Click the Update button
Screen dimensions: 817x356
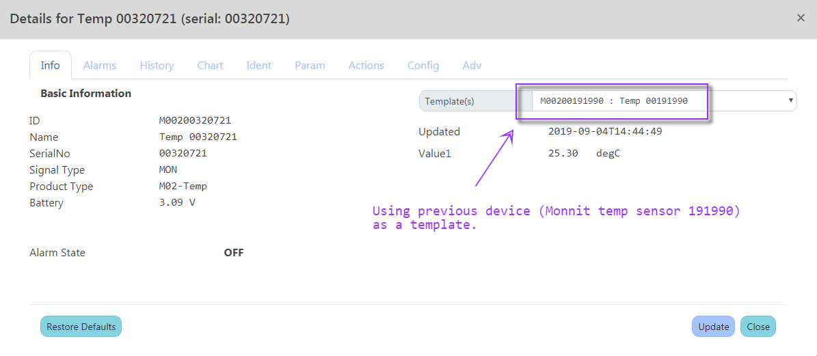[x=713, y=327]
